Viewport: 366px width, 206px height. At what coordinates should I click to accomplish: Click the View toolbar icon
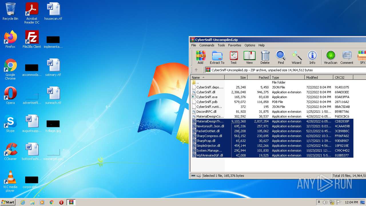pos(249,58)
